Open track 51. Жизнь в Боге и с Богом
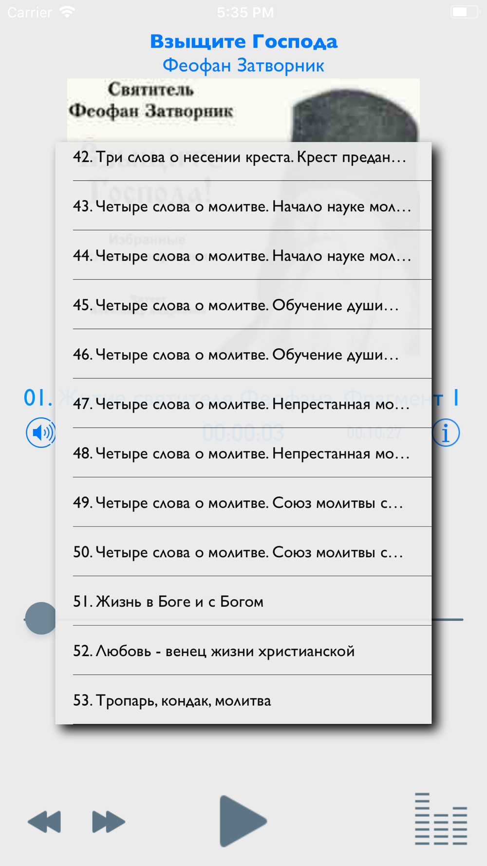The image size is (487, 866). (x=243, y=601)
